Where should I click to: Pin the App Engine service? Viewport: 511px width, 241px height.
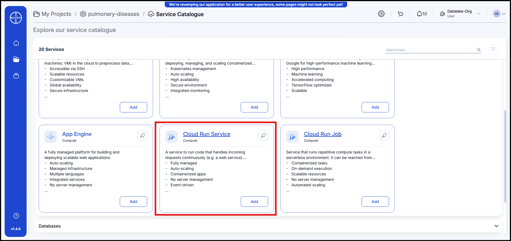(x=142, y=135)
